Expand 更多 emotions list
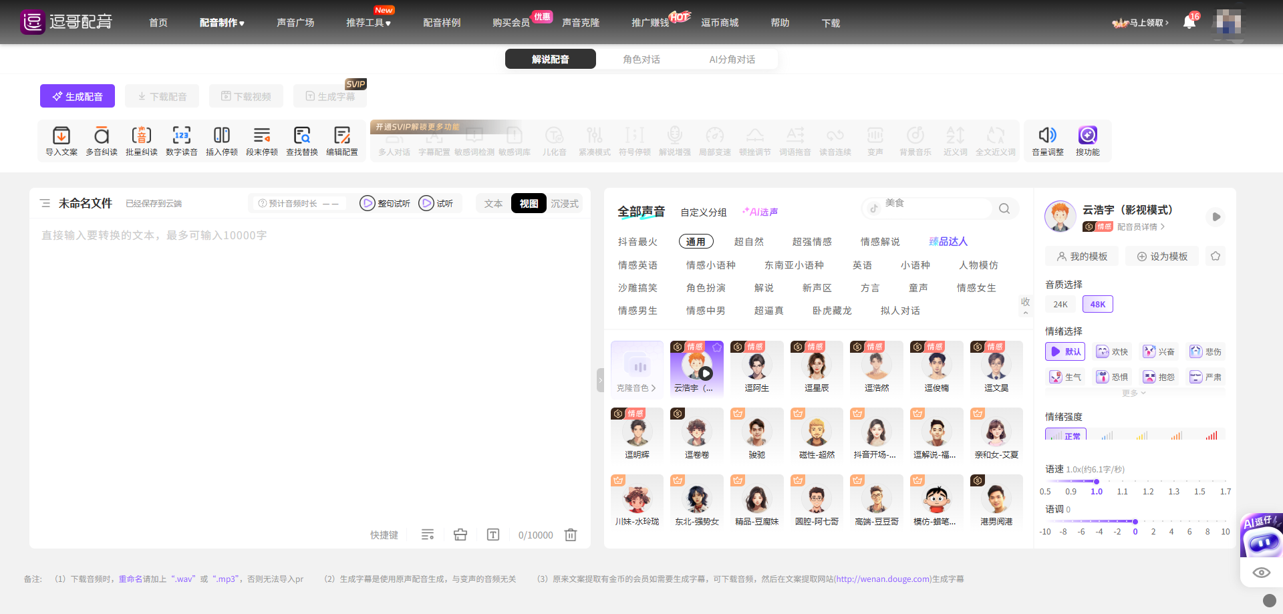The width and height of the screenshot is (1283, 614). click(1134, 393)
